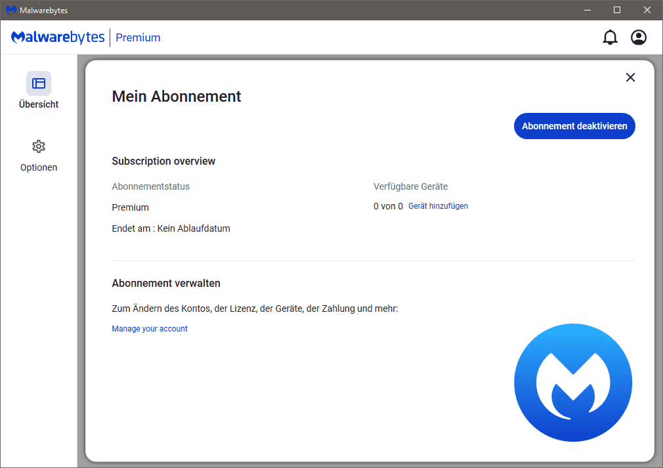
Task: Click the 0 von 0 device count
Action: click(388, 206)
